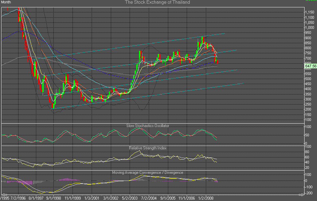The height and width of the screenshot is (201, 317).
Task: Select 'The Stock Exchange of Thailand' chart title
Action: pos(157,2)
